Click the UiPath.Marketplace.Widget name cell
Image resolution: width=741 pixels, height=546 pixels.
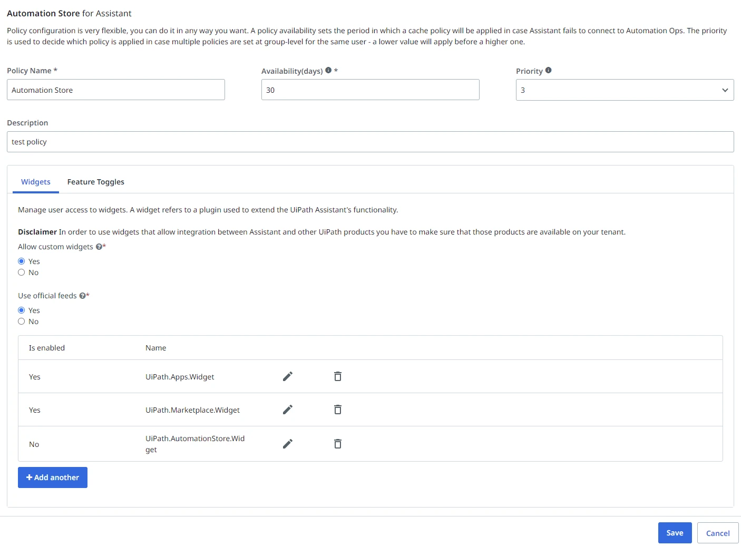(x=192, y=410)
